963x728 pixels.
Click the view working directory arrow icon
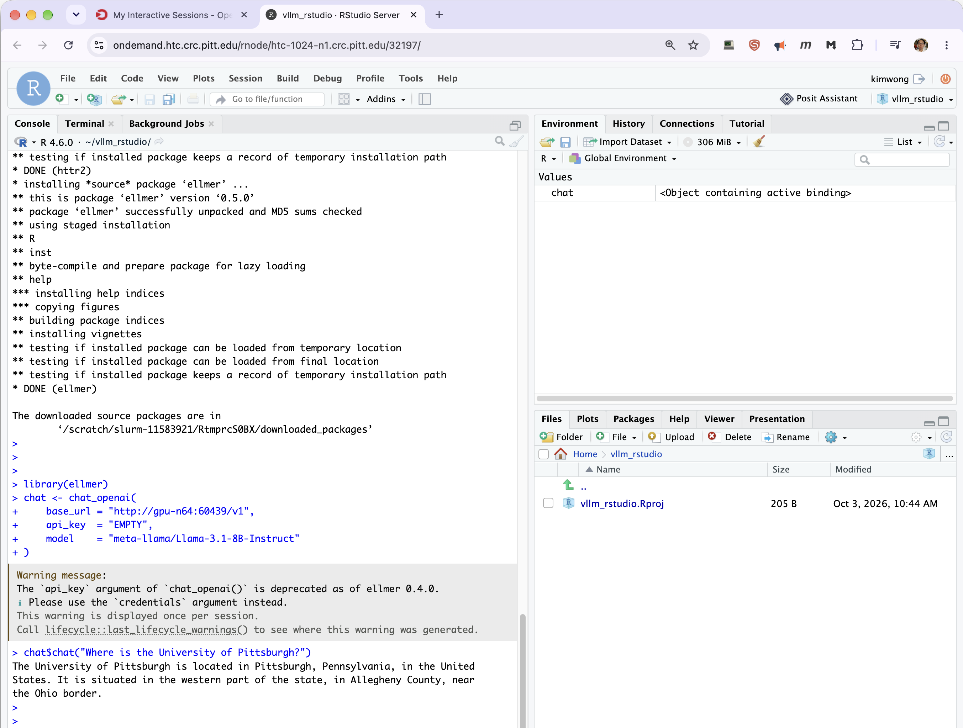[159, 142]
